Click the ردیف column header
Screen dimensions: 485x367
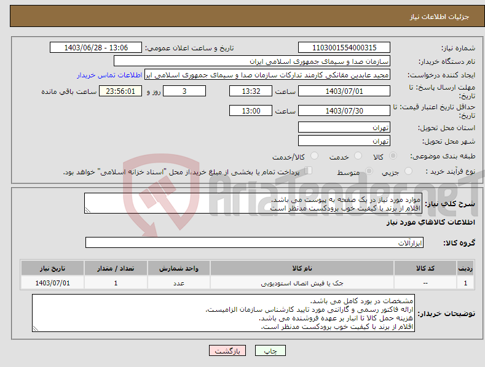point(465,268)
